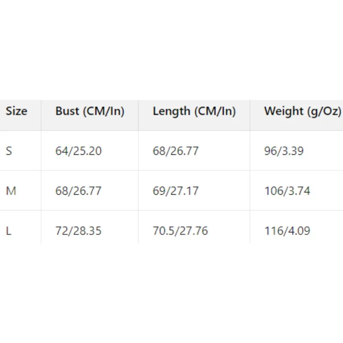Select the S size cell

(x=9, y=151)
